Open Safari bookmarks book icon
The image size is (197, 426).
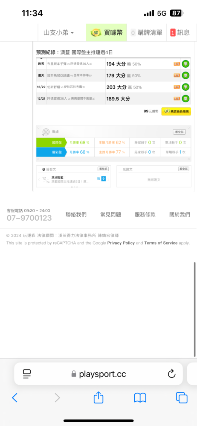[140, 398]
